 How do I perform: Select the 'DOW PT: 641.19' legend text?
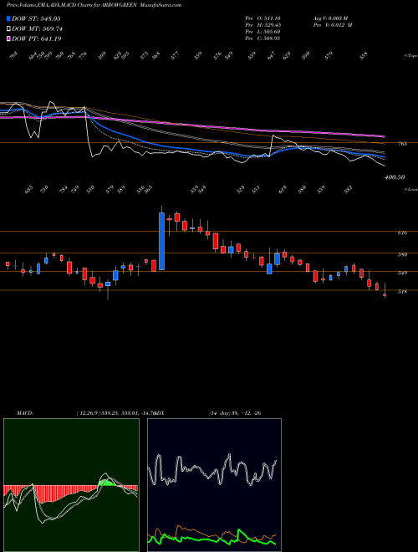coord(36,38)
